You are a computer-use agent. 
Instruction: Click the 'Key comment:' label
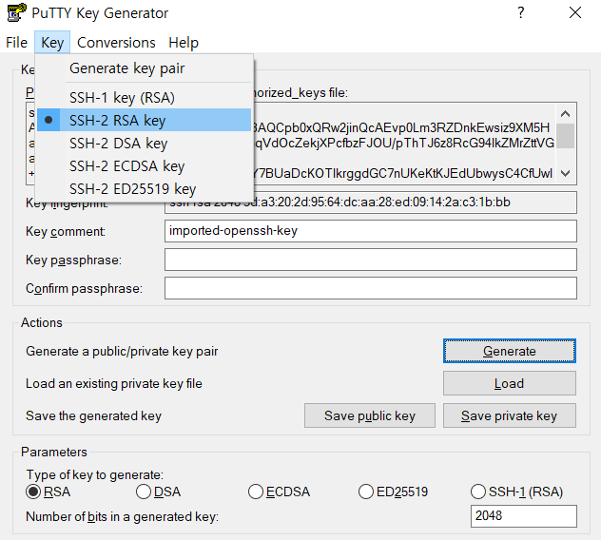66,231
